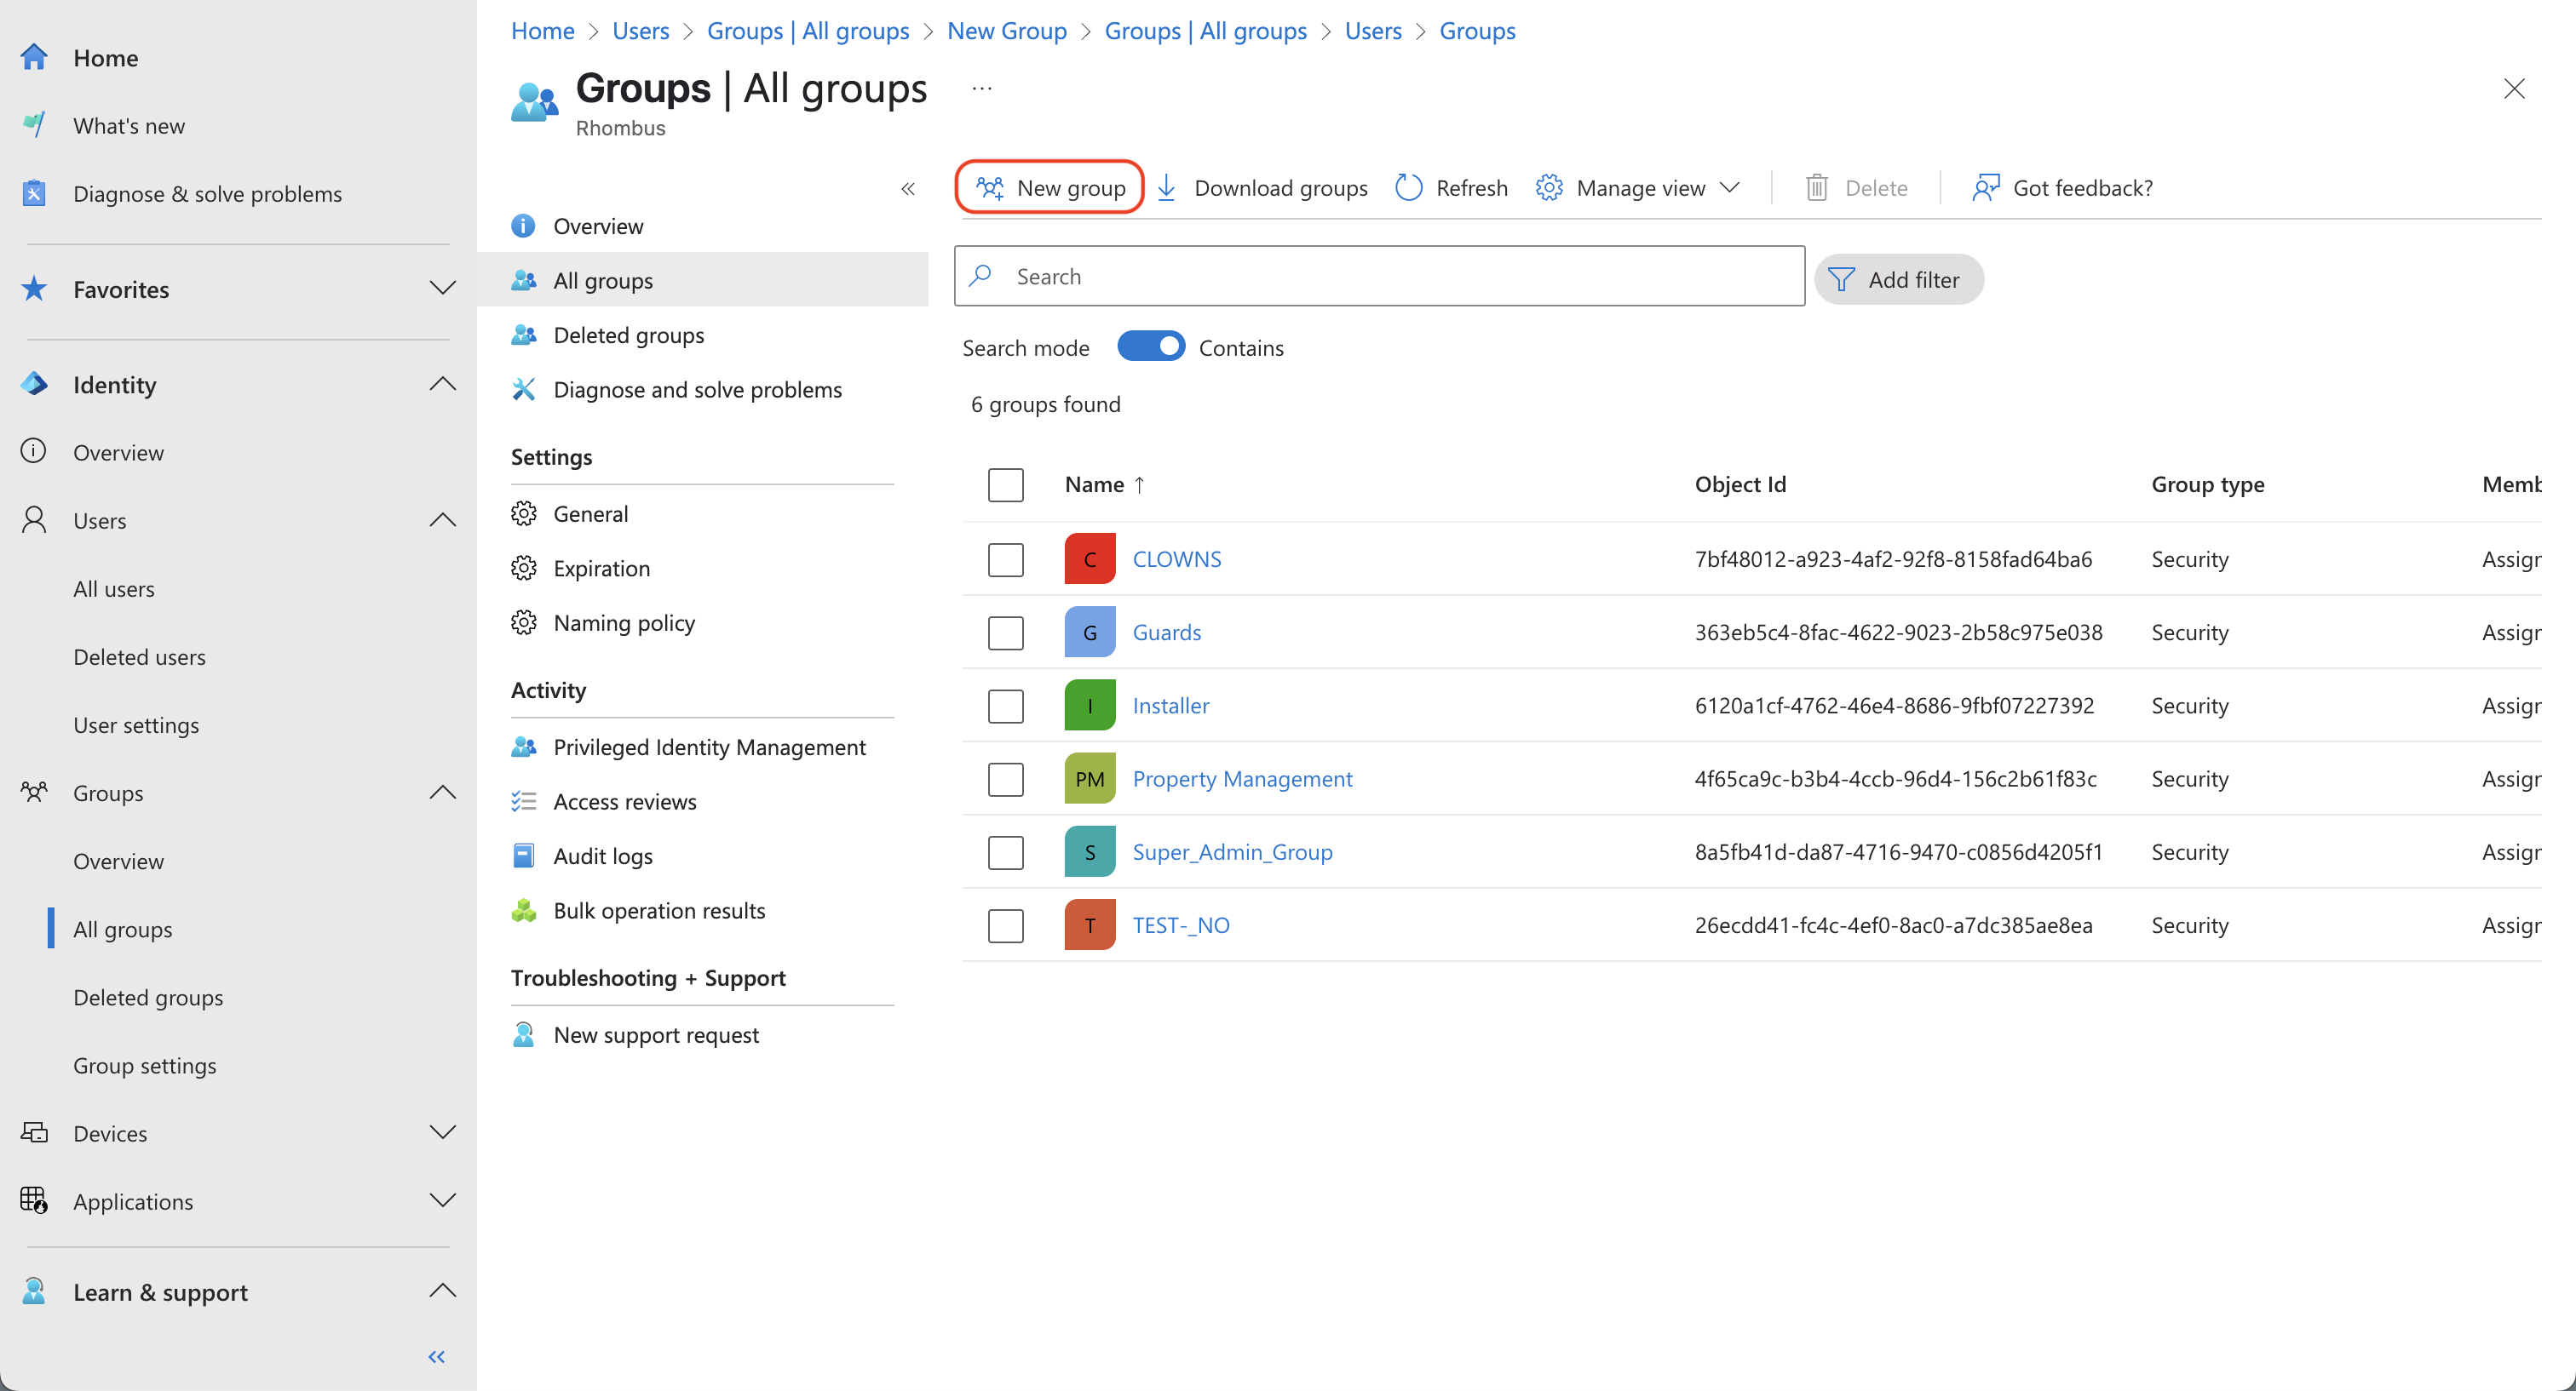
Task: Click the Access reviews checklist icon
Action: [524, 801]
